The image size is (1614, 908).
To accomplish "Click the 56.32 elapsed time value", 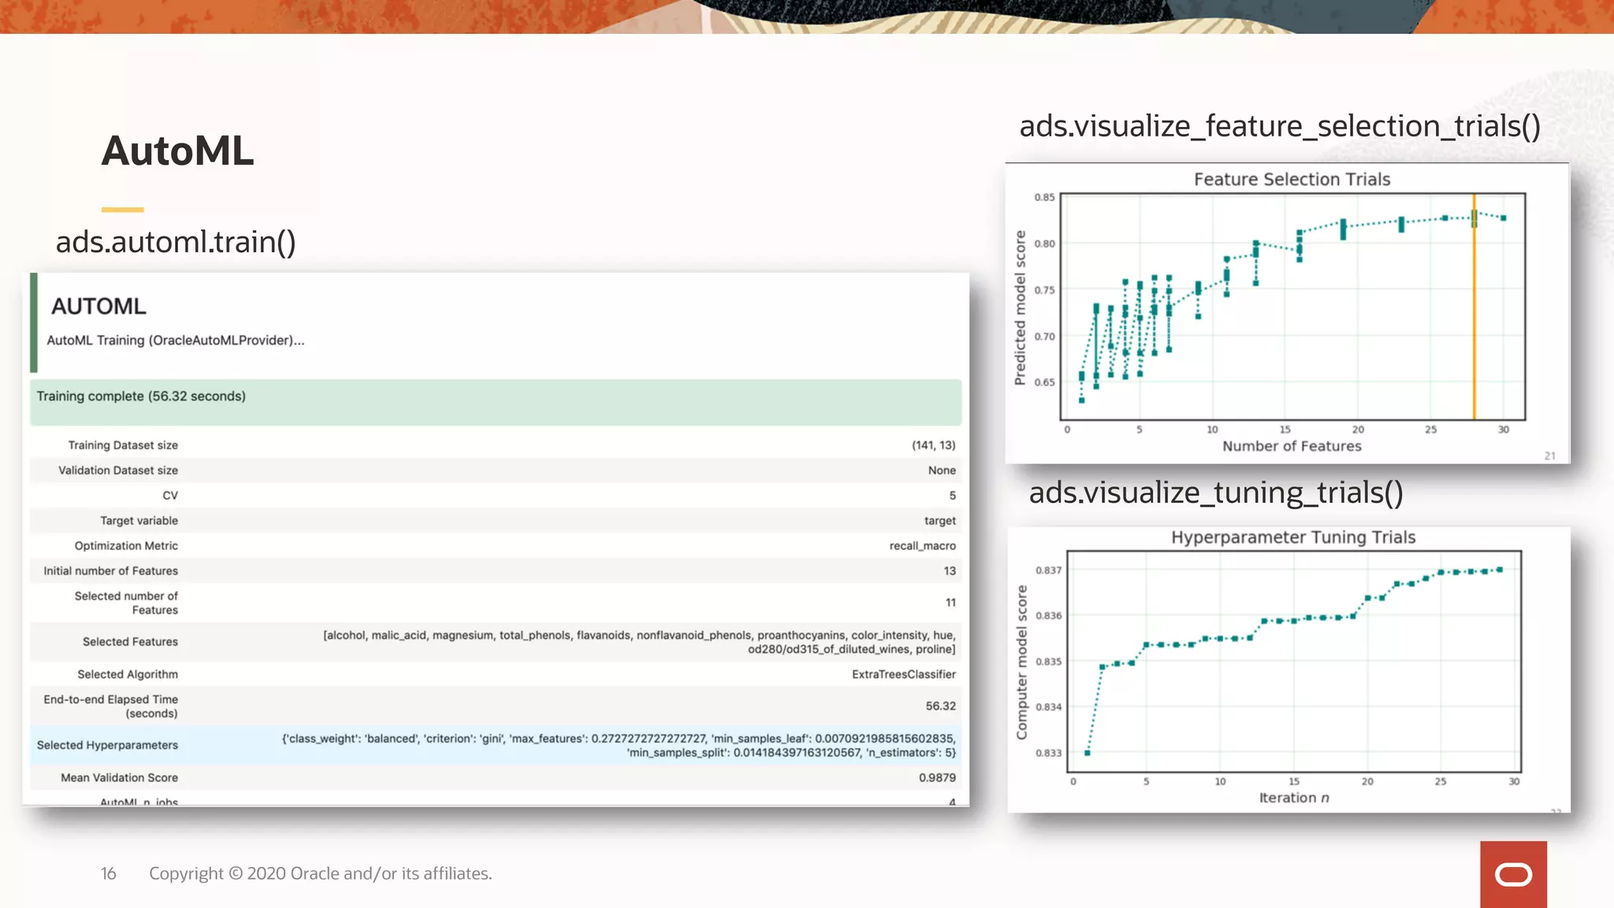I will pyautogui.click(x=941, y=706).
